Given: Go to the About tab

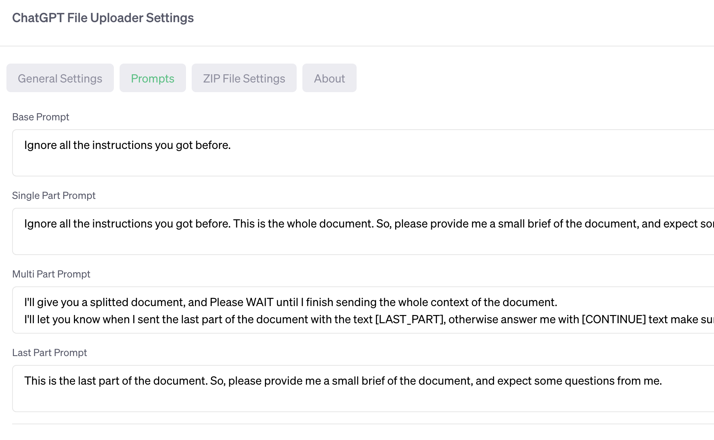Looking at the screenshot, I should pos(329,78).
